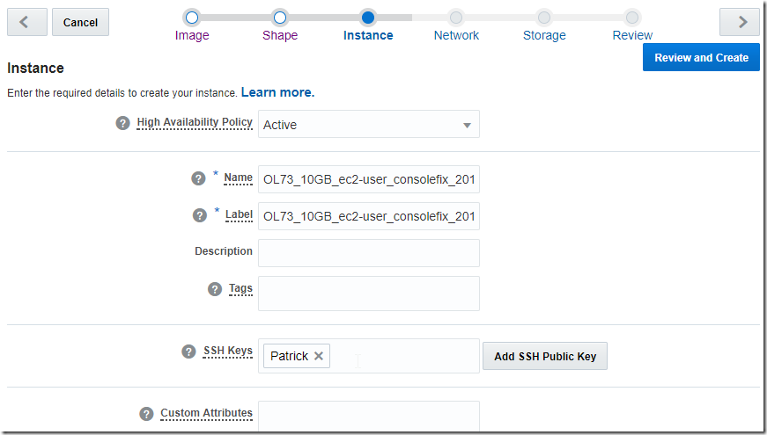Click the Cancel button

[80, 22]
